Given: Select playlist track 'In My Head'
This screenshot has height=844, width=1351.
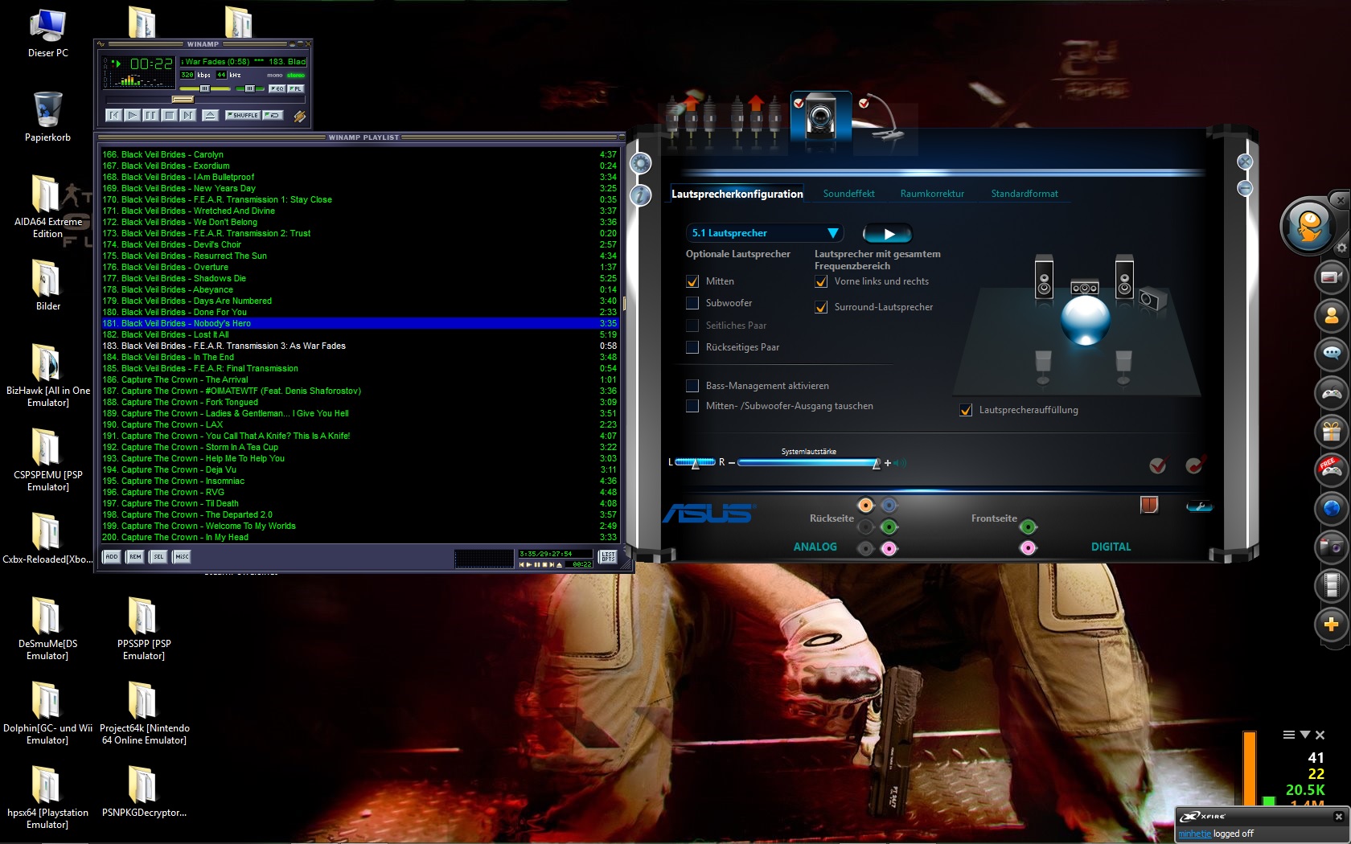Looking at the screenshot, I should point(359,537).
